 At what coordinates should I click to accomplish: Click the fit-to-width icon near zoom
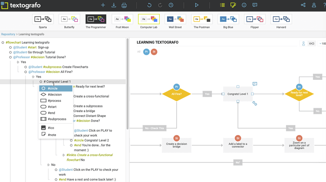(x=312, y=44)
